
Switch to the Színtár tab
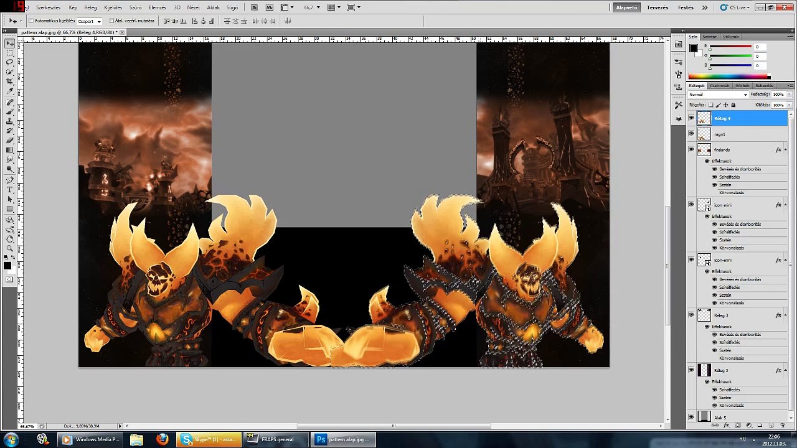[709, 37]
